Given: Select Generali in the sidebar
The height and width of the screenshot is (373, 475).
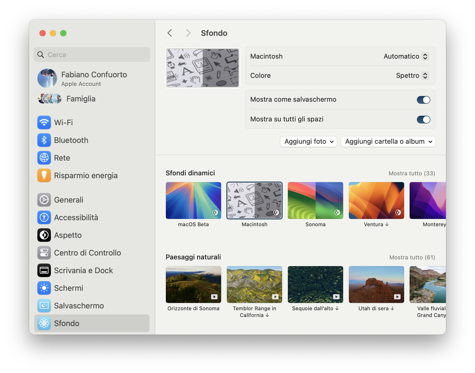Looking at the screenshot, I should coord(92,200).
